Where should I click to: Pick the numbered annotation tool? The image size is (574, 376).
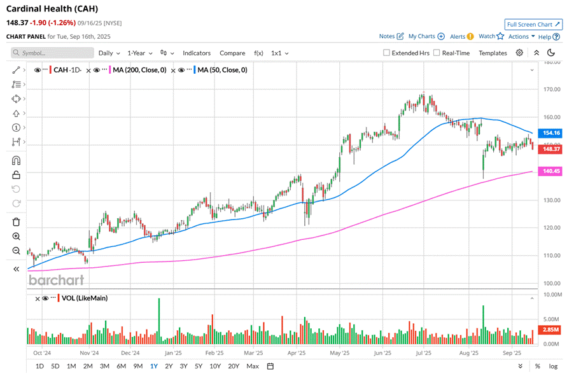pos(16,127)
